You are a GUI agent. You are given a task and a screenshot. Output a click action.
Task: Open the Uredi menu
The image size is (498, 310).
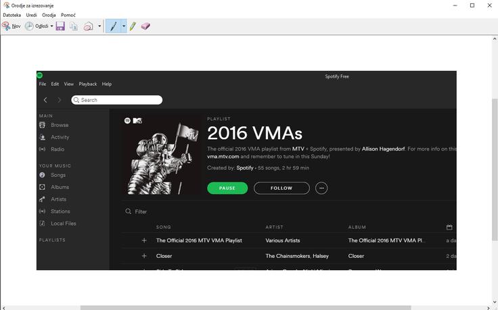click(31, 15)
